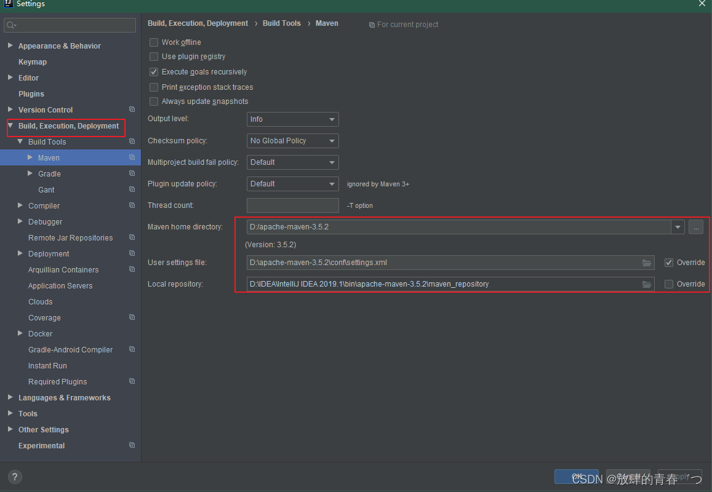Viewport: 712px width, 492px height.
Task: Click the folder icon in User settings file field
Action: (x=647, y=263)
